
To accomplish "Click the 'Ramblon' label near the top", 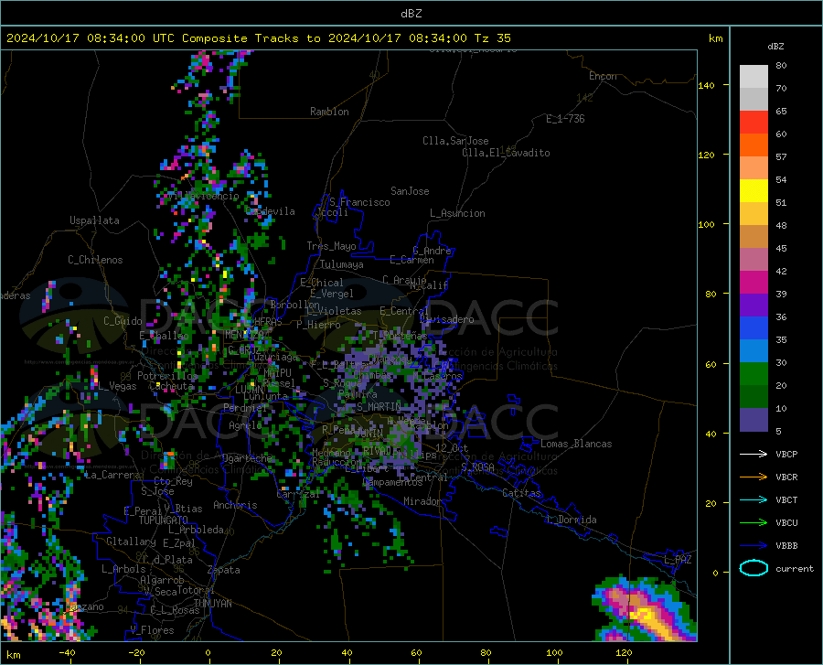I will 329,112.
